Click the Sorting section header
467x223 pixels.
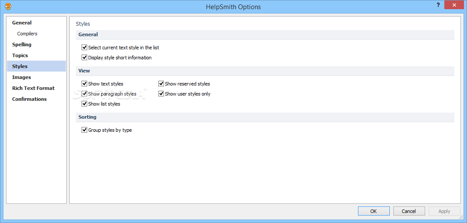point(265,117)
